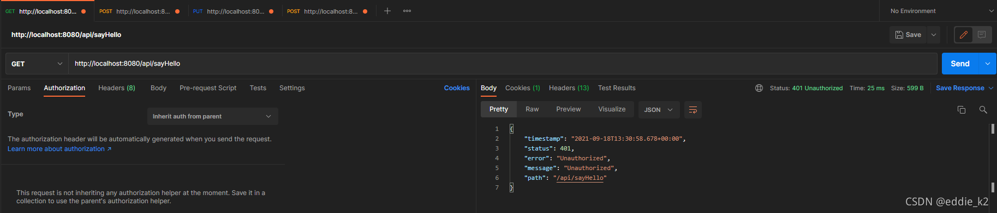Open the three-dot tab options menu
This screenshot has height=213, width=997.
pos(407,11)
